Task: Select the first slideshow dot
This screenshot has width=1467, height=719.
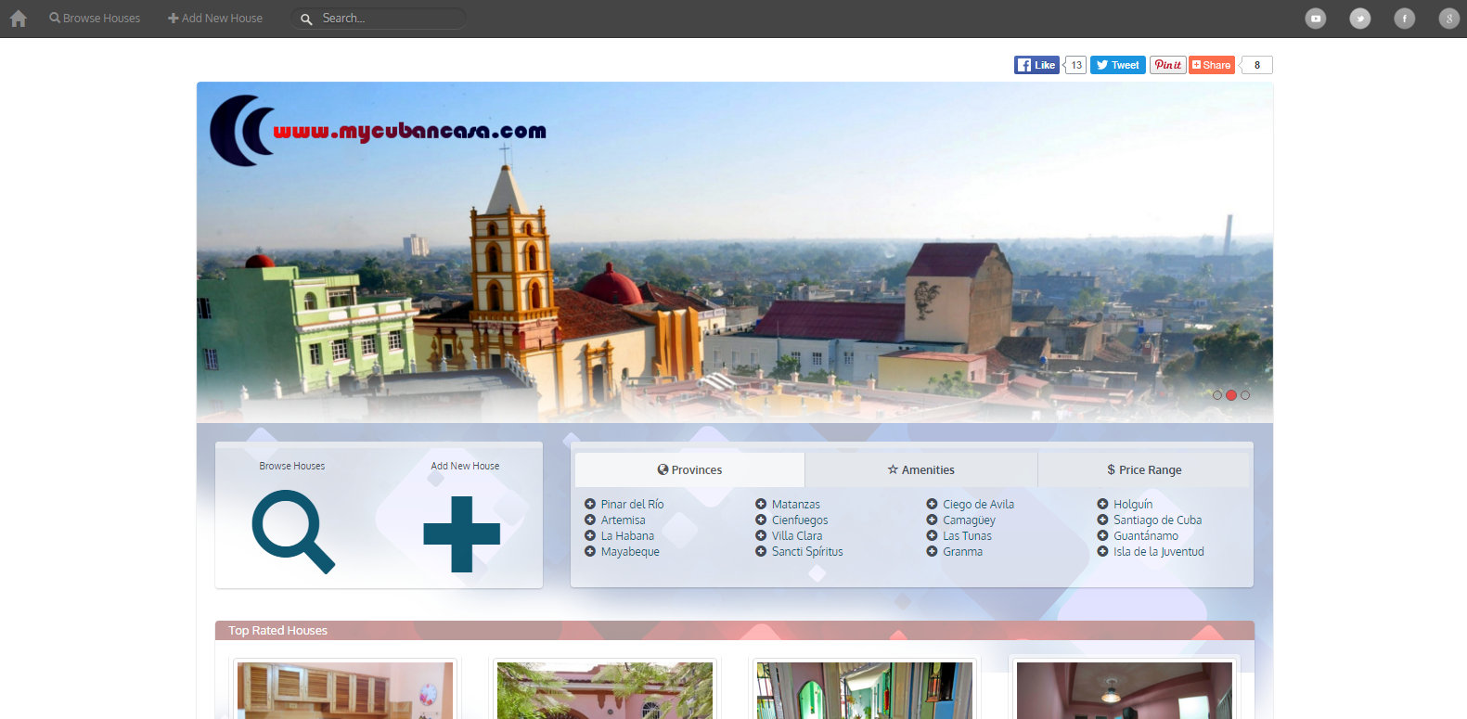Action: 1217,395
